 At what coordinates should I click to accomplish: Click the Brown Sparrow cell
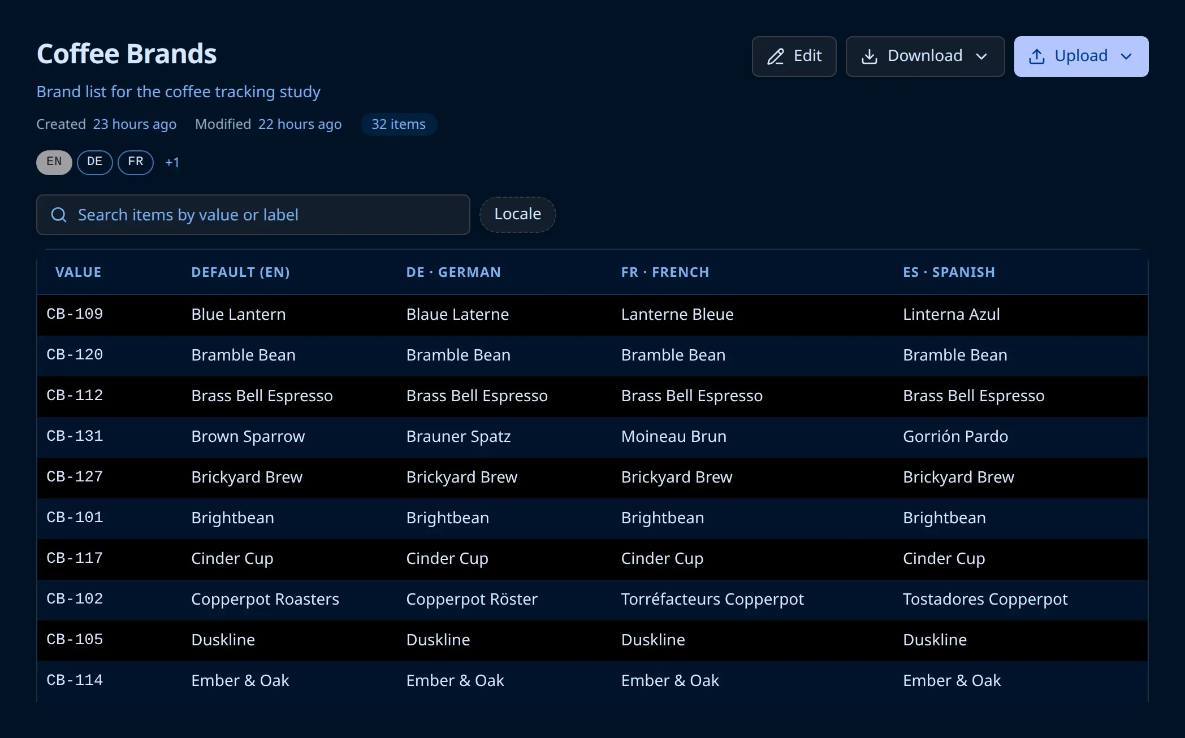point(248,436)
